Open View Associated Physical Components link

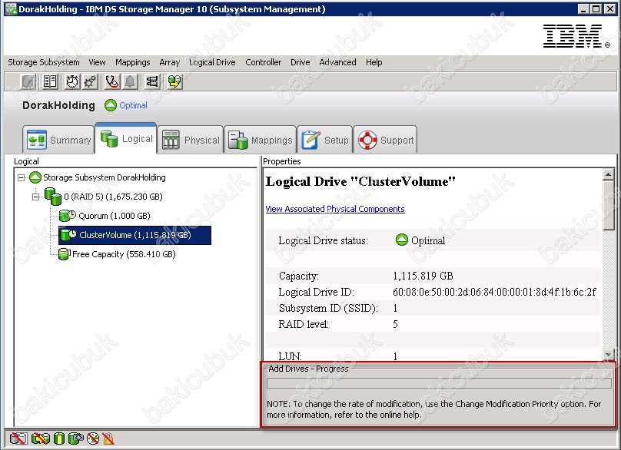point(335,209)
